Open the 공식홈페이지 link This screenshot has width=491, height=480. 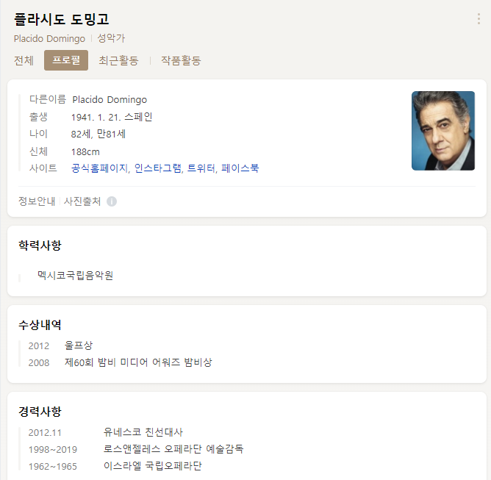99,168
